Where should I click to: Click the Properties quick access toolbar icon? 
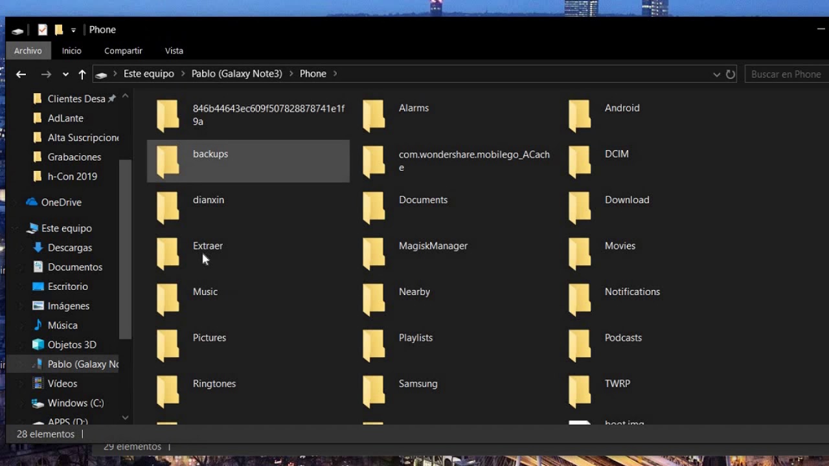(x=43, y=30)
